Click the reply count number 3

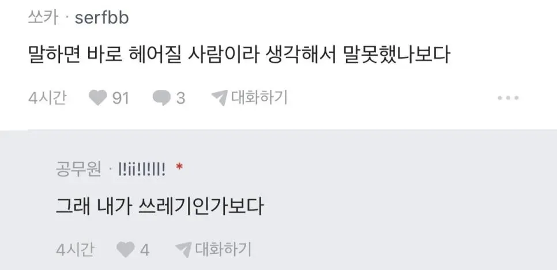(181, 98)
